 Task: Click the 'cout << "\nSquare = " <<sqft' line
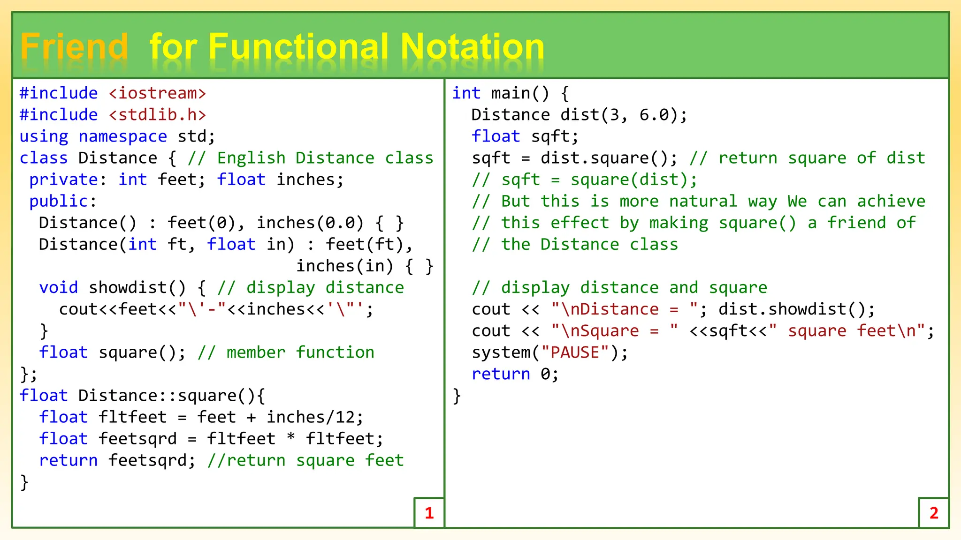click(703, 330)
